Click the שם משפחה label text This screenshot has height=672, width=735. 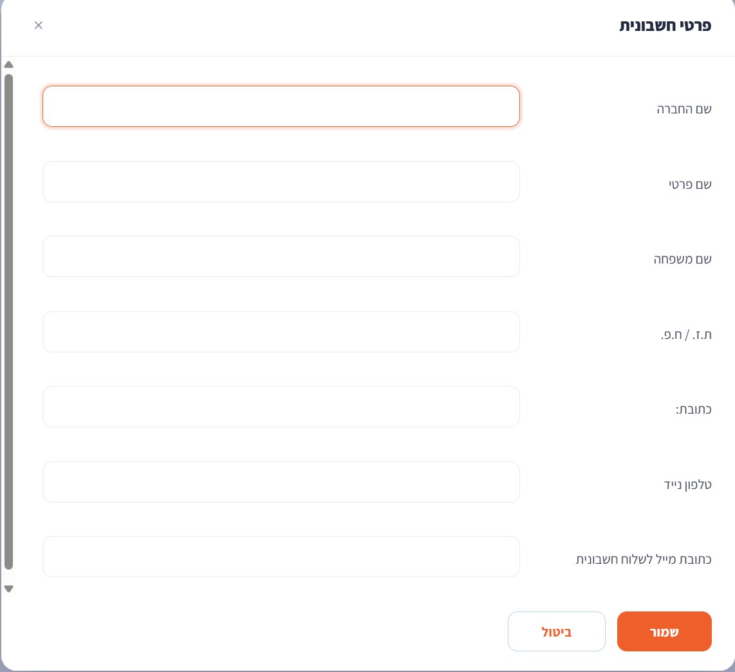point(682,259)
